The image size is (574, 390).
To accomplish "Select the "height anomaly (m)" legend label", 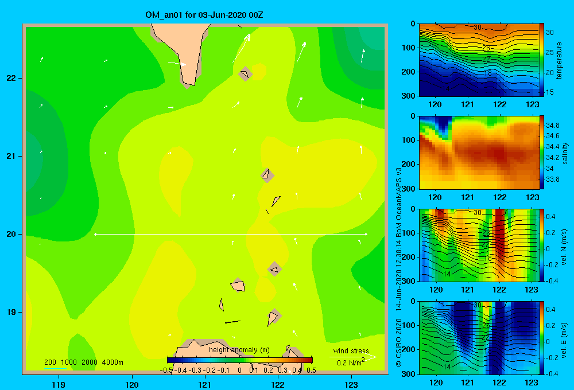I will (x=239, y=350).
